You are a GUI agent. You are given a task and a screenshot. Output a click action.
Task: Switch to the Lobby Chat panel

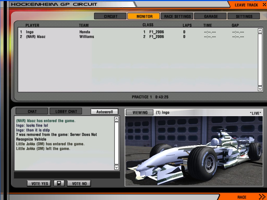(x=66, y=111)
